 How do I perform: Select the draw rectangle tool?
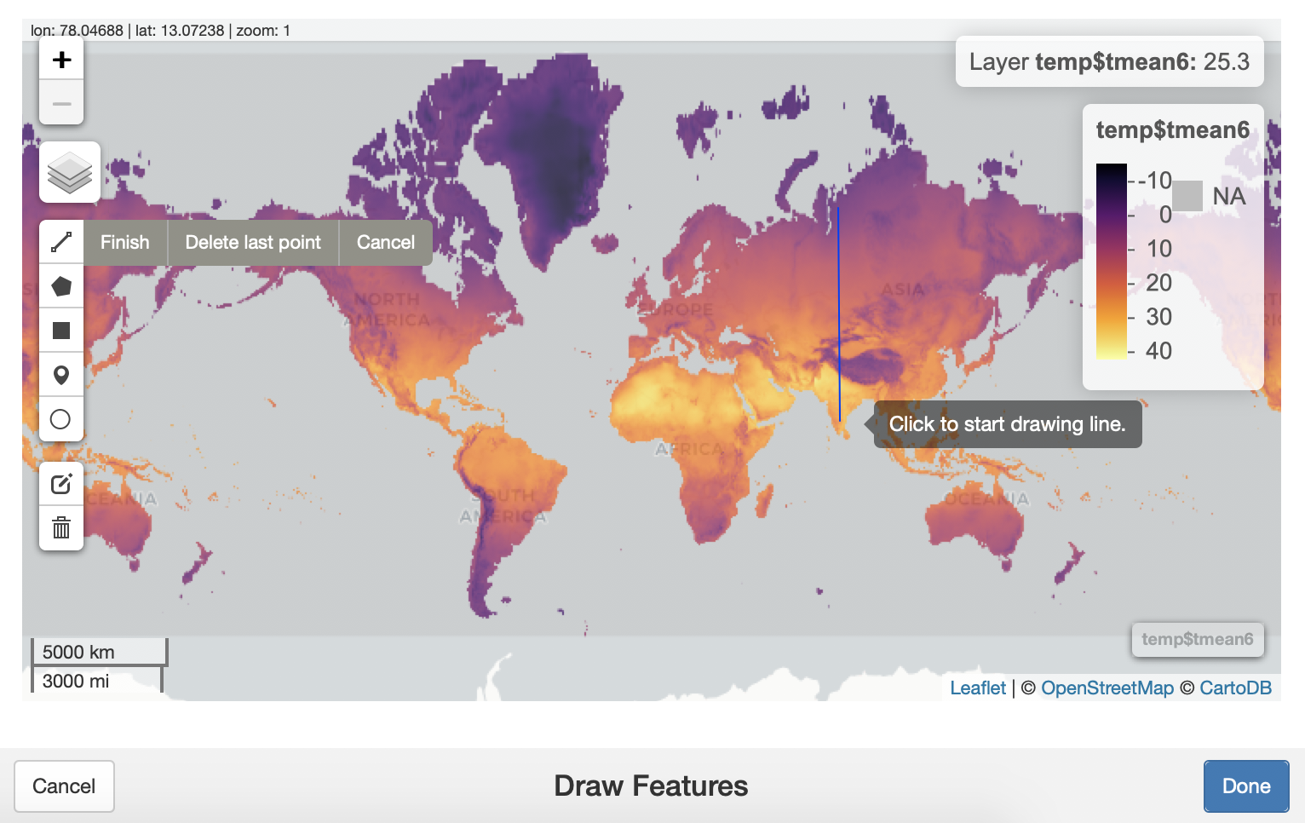tap(61, 331)
